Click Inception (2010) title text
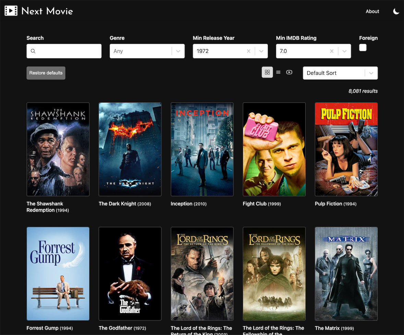404x335 pixels. [x=189, y=204]
